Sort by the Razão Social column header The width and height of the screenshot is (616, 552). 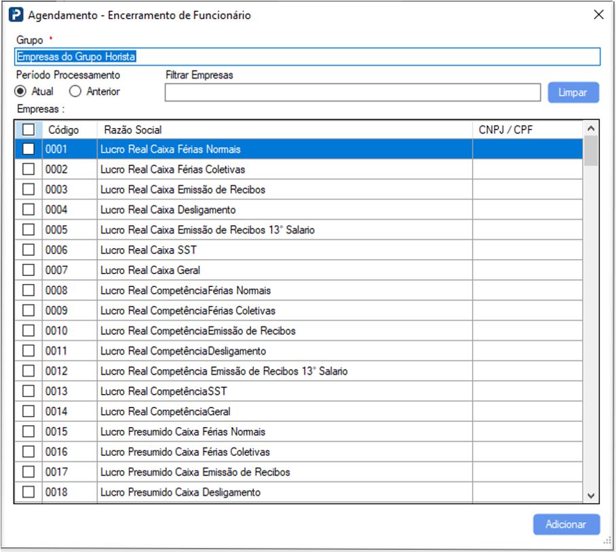tap(285, 130)
